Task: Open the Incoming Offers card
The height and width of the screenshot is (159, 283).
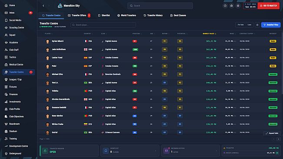Action: (190, 150)
